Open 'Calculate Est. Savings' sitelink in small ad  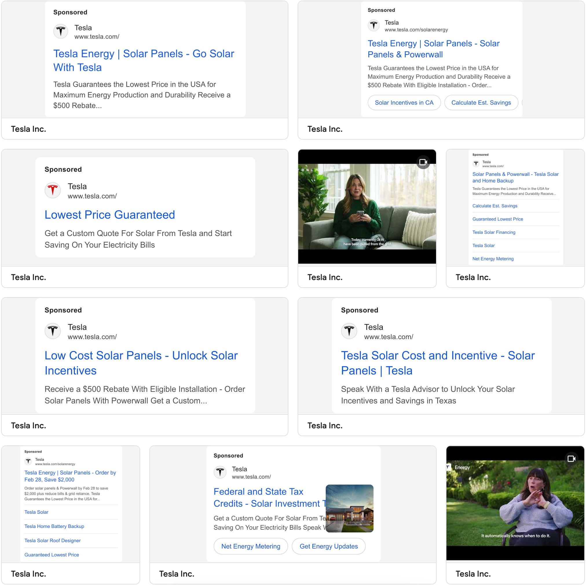[495, 206]
